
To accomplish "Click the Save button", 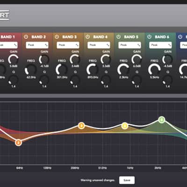I will click(127, 180).
